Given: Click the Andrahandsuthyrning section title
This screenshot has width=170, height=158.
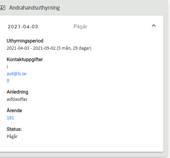Looking at the screenshot, I should click(34, 8).
